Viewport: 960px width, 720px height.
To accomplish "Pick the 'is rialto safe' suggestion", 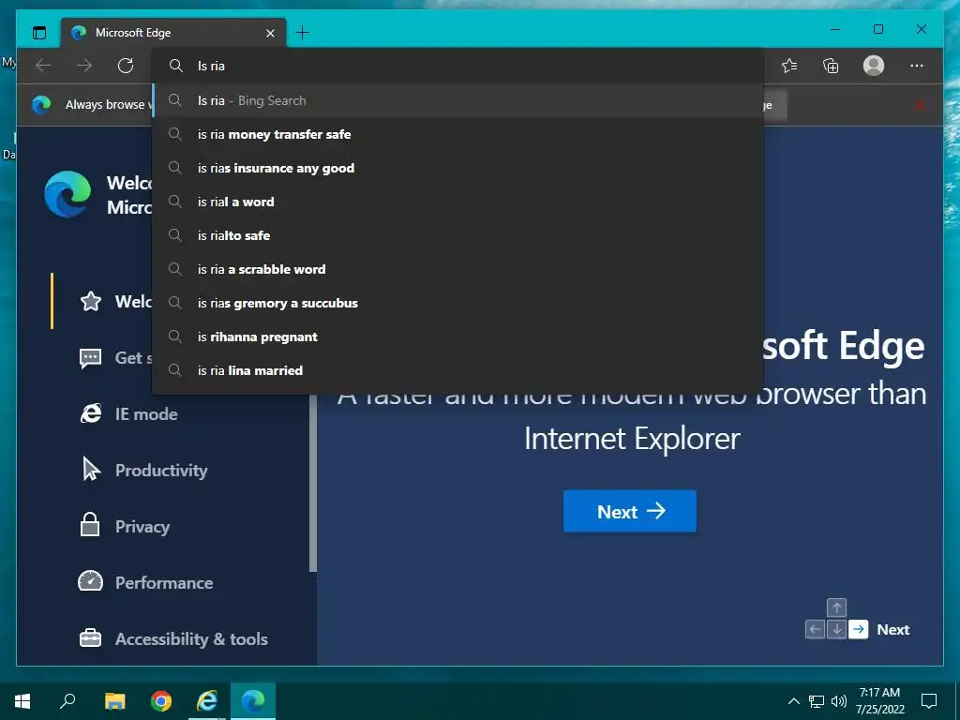I will [x=457, y=235].
